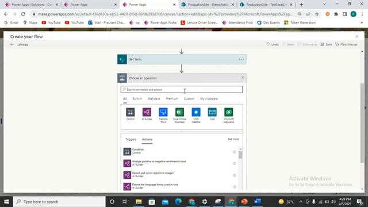Switch to ProductionSite - TestExcel browser tab
368x207 pixels.
click(266, 5)
